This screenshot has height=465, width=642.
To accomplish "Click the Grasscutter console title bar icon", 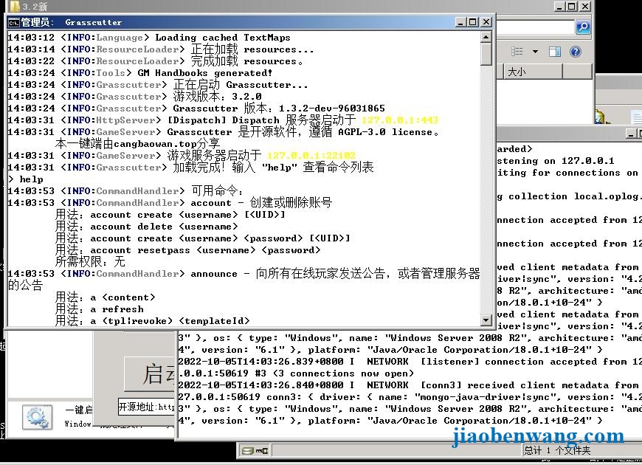I will [x=13, y=22].
